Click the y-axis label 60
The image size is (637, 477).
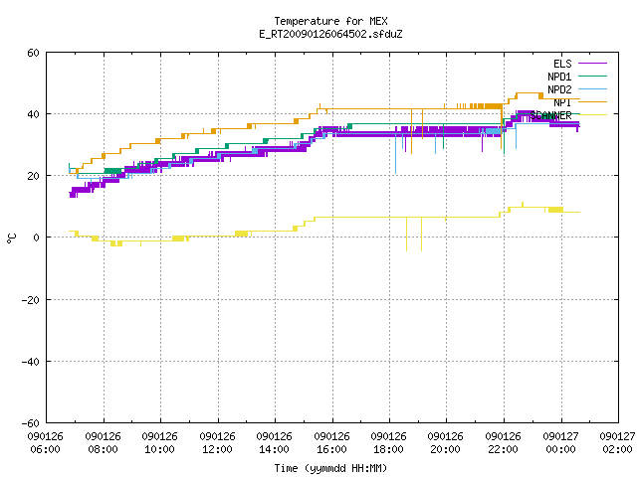[x=33, y=53]
